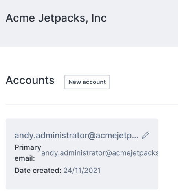Click the Date created label

click(x=38, y=171)
